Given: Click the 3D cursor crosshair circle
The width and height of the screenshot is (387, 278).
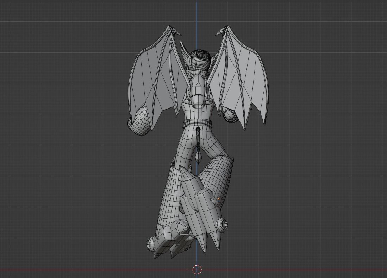Looking at the screenshot, I should 197,269.
